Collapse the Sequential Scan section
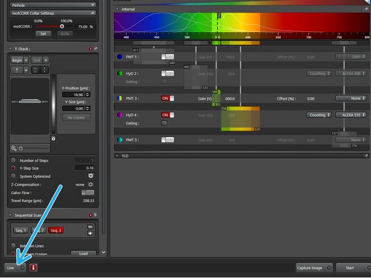Screen dimensions: 371x278 pos(10,215)
